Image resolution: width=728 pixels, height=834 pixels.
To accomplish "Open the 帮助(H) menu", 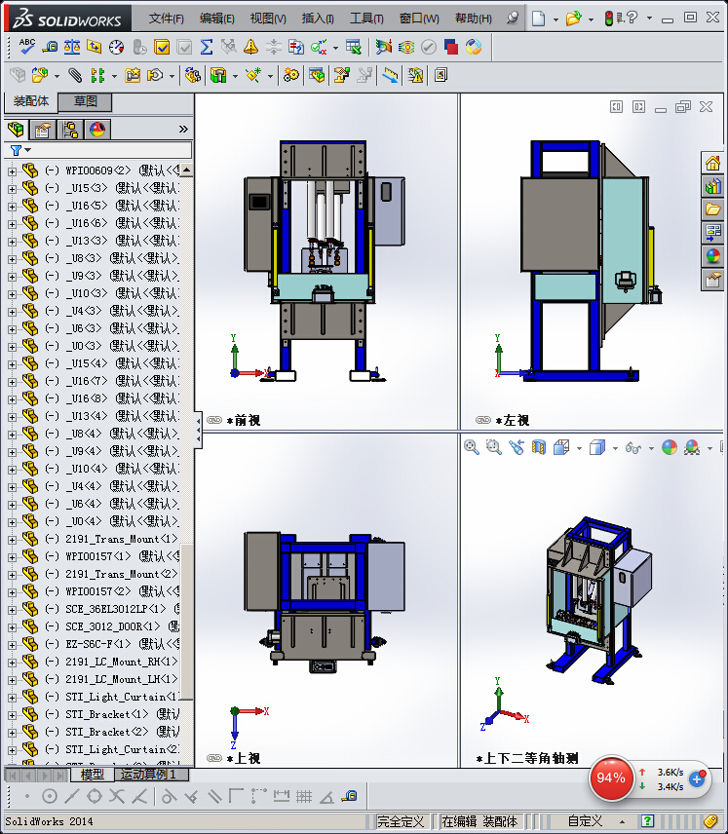I will (473, 19).
